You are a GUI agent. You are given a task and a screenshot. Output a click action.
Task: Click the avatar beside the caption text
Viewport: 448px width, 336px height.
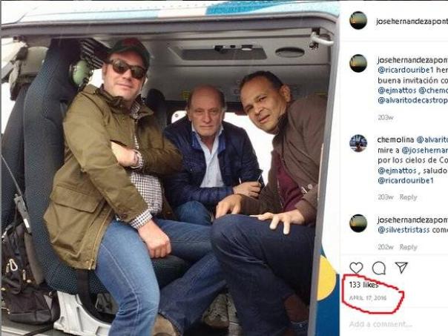[x=358, y=63]
